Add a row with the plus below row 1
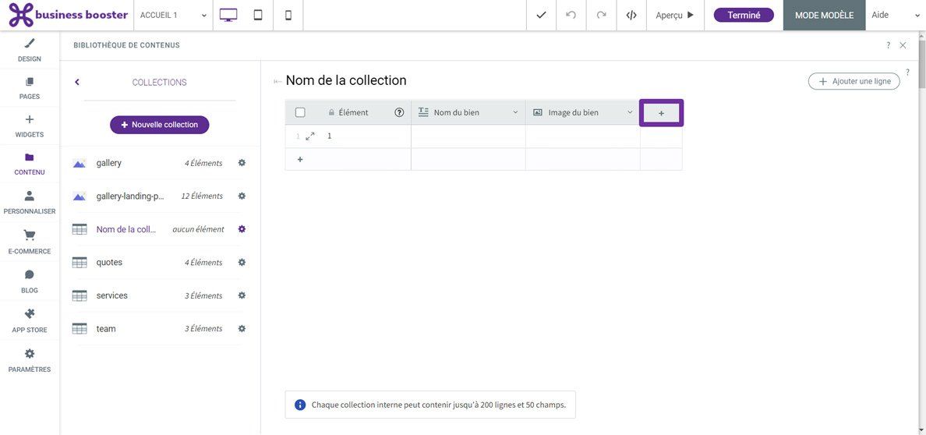The image size is (926, 435). coord(300,159)
